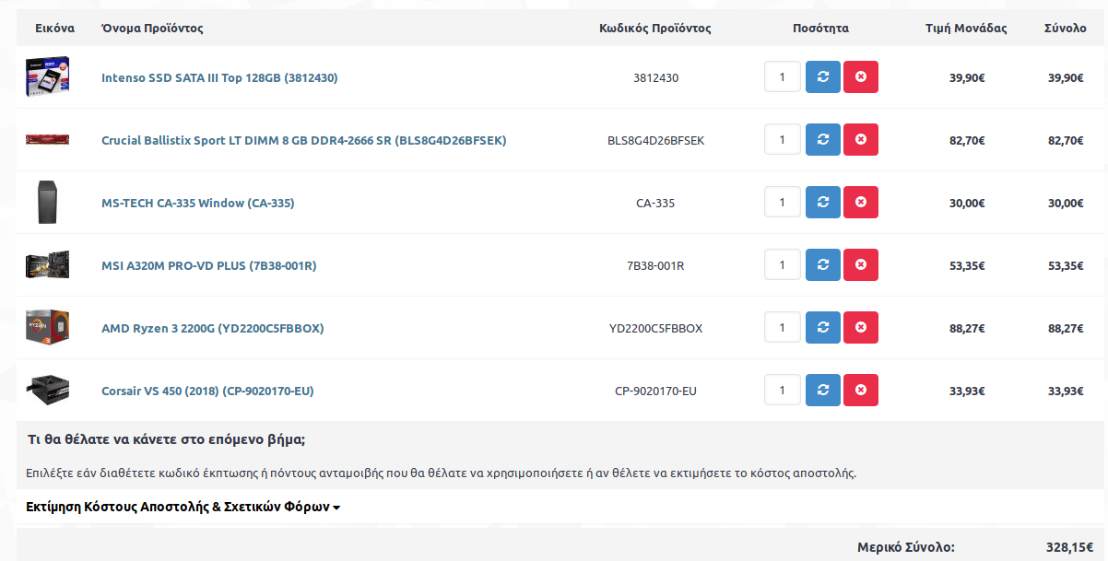
Task: Open MS-TECH CA-335 Window product link
Action: pos(198,204)
